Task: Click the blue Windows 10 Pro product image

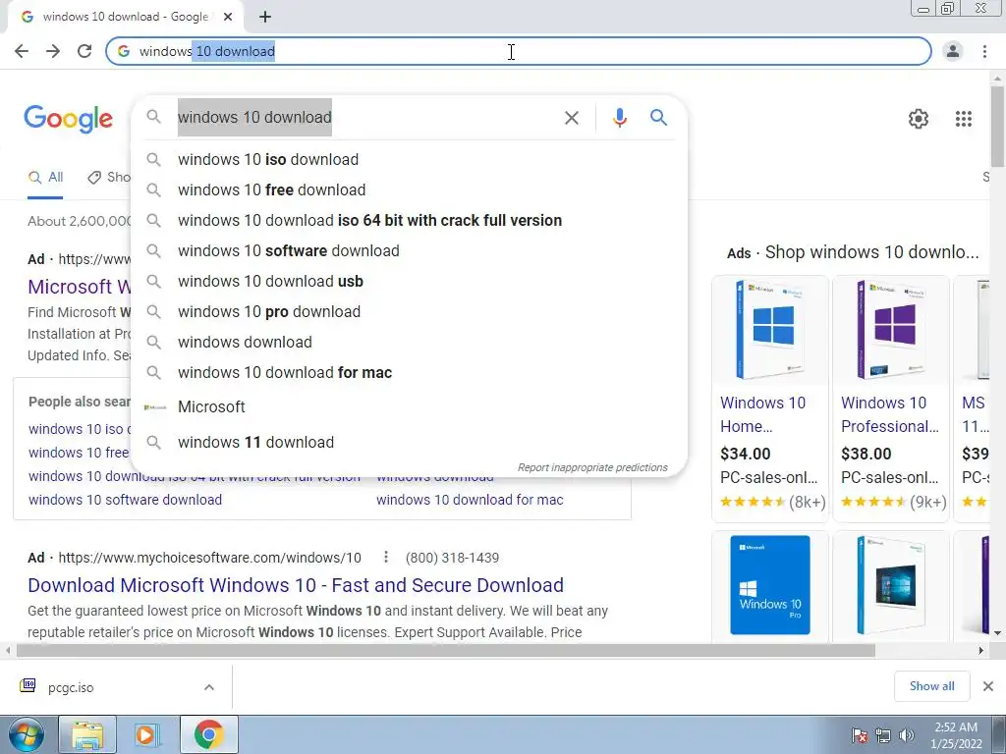Action: coord(770,585)
